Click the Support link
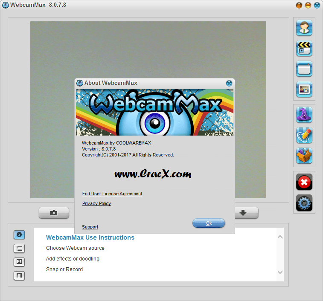This screenshot has height=301, width=323. pyautogui.click(x=90, y=227)
